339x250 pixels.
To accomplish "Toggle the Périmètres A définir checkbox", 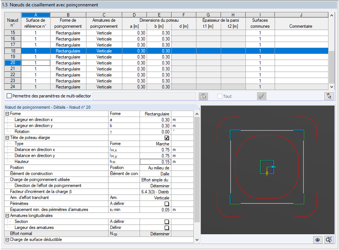I will coord(167,204).
